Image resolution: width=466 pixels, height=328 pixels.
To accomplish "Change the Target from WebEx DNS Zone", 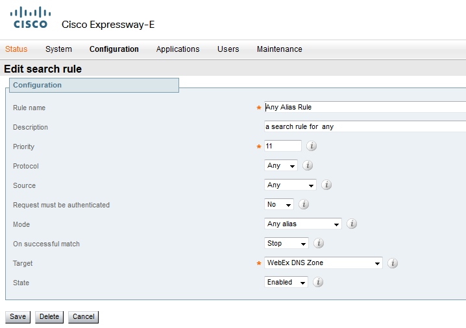I will [323, 263].
